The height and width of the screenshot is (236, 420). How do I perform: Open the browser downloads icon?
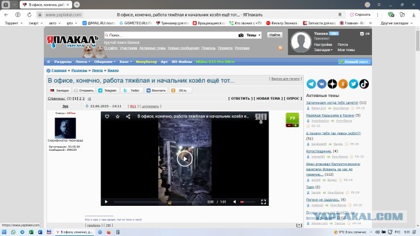coord(413,14)
